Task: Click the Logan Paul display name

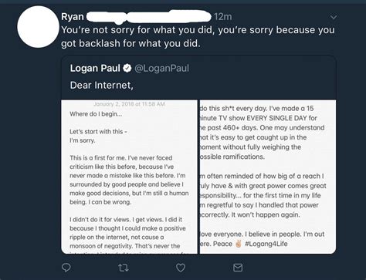Action: coord(95,68)
